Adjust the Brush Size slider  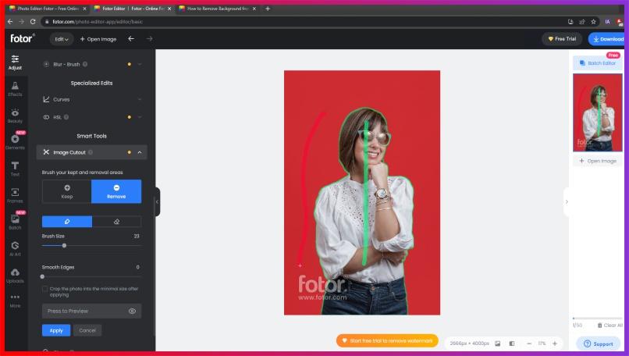point(64,245)
